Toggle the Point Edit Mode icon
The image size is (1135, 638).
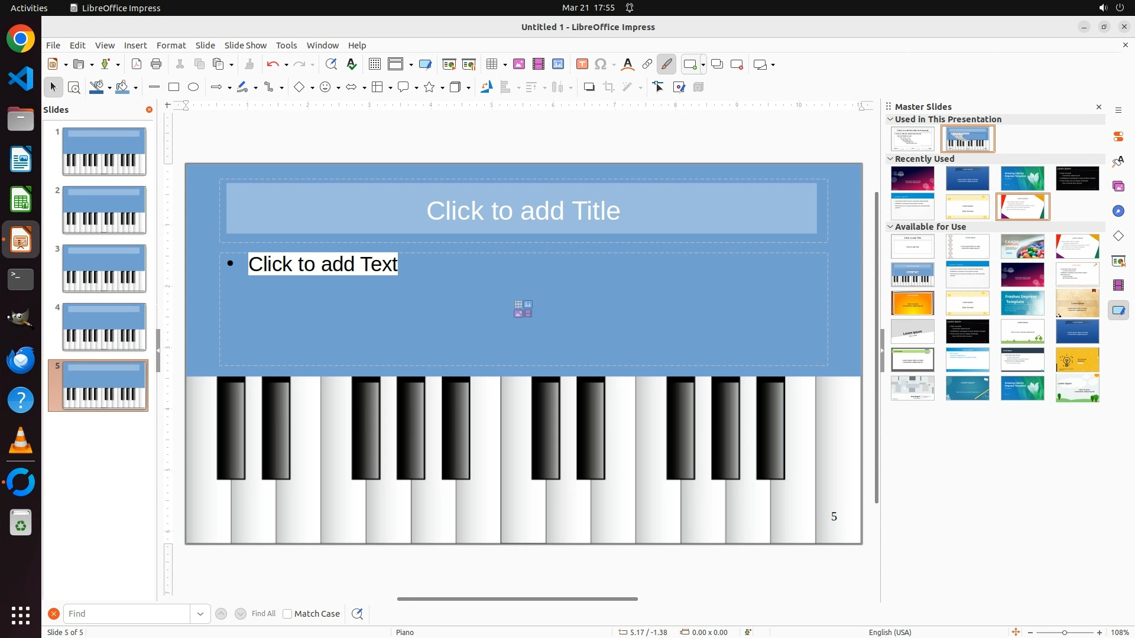[659, 87]
